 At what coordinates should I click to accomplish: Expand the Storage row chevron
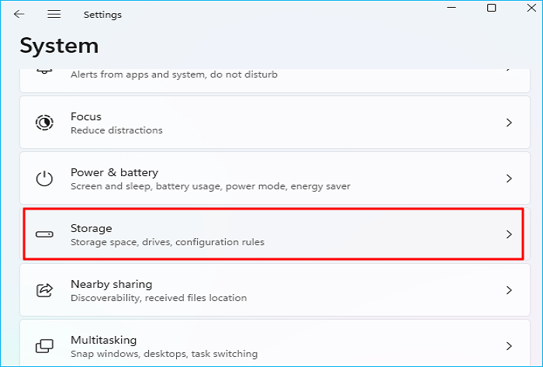509,234
